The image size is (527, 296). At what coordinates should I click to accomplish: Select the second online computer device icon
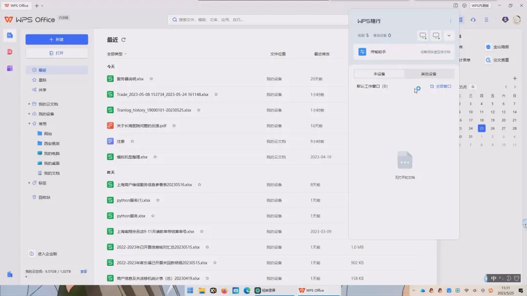click(436, 35)
